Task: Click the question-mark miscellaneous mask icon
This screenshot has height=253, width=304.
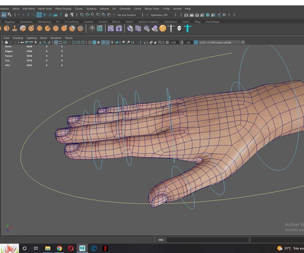Action: 61,15
